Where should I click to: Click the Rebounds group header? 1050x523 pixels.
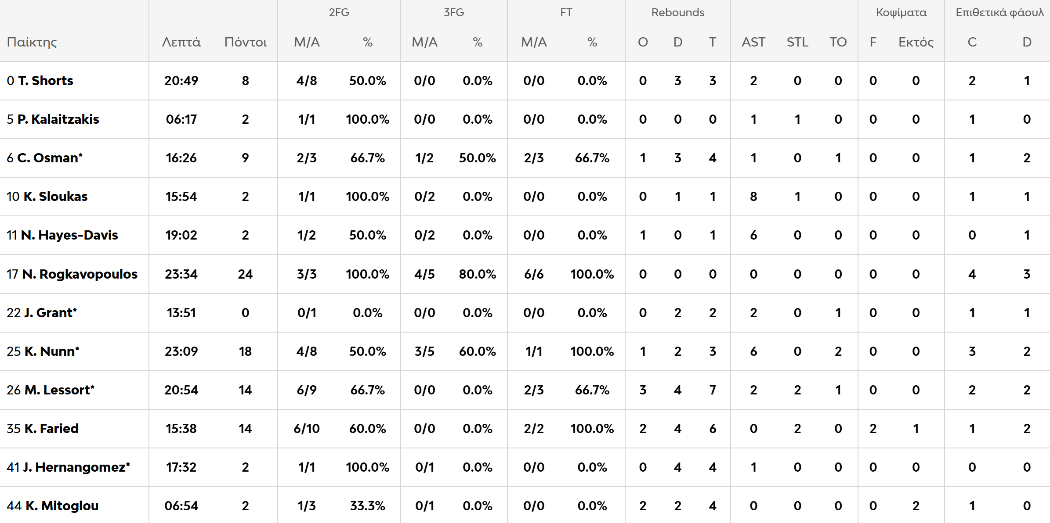(677, 12)
